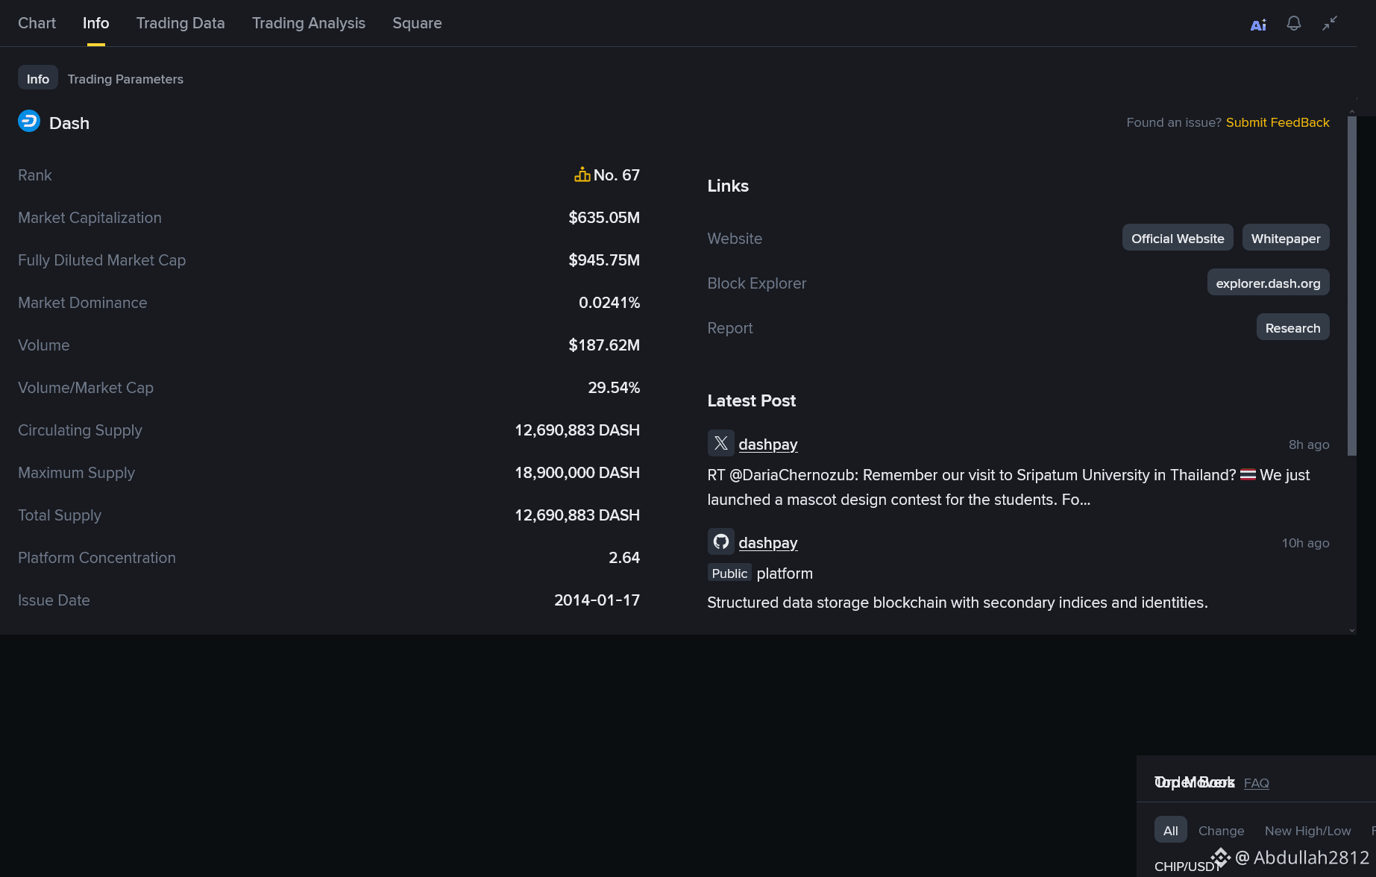Click the Submit FeedBack link

click(1278, 122)
